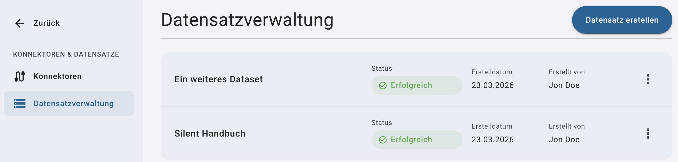Click the creation date of Ein weiteres Dataset
The width and height of the screenshot is (678, 162).
click(492, 85)
